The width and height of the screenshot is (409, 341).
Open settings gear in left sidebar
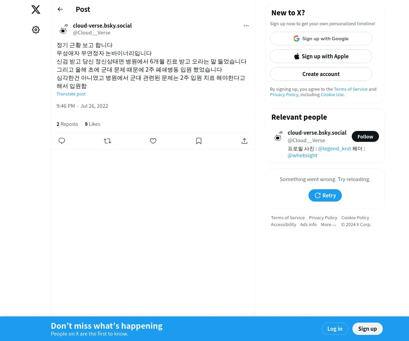click(x=36, y=30)
